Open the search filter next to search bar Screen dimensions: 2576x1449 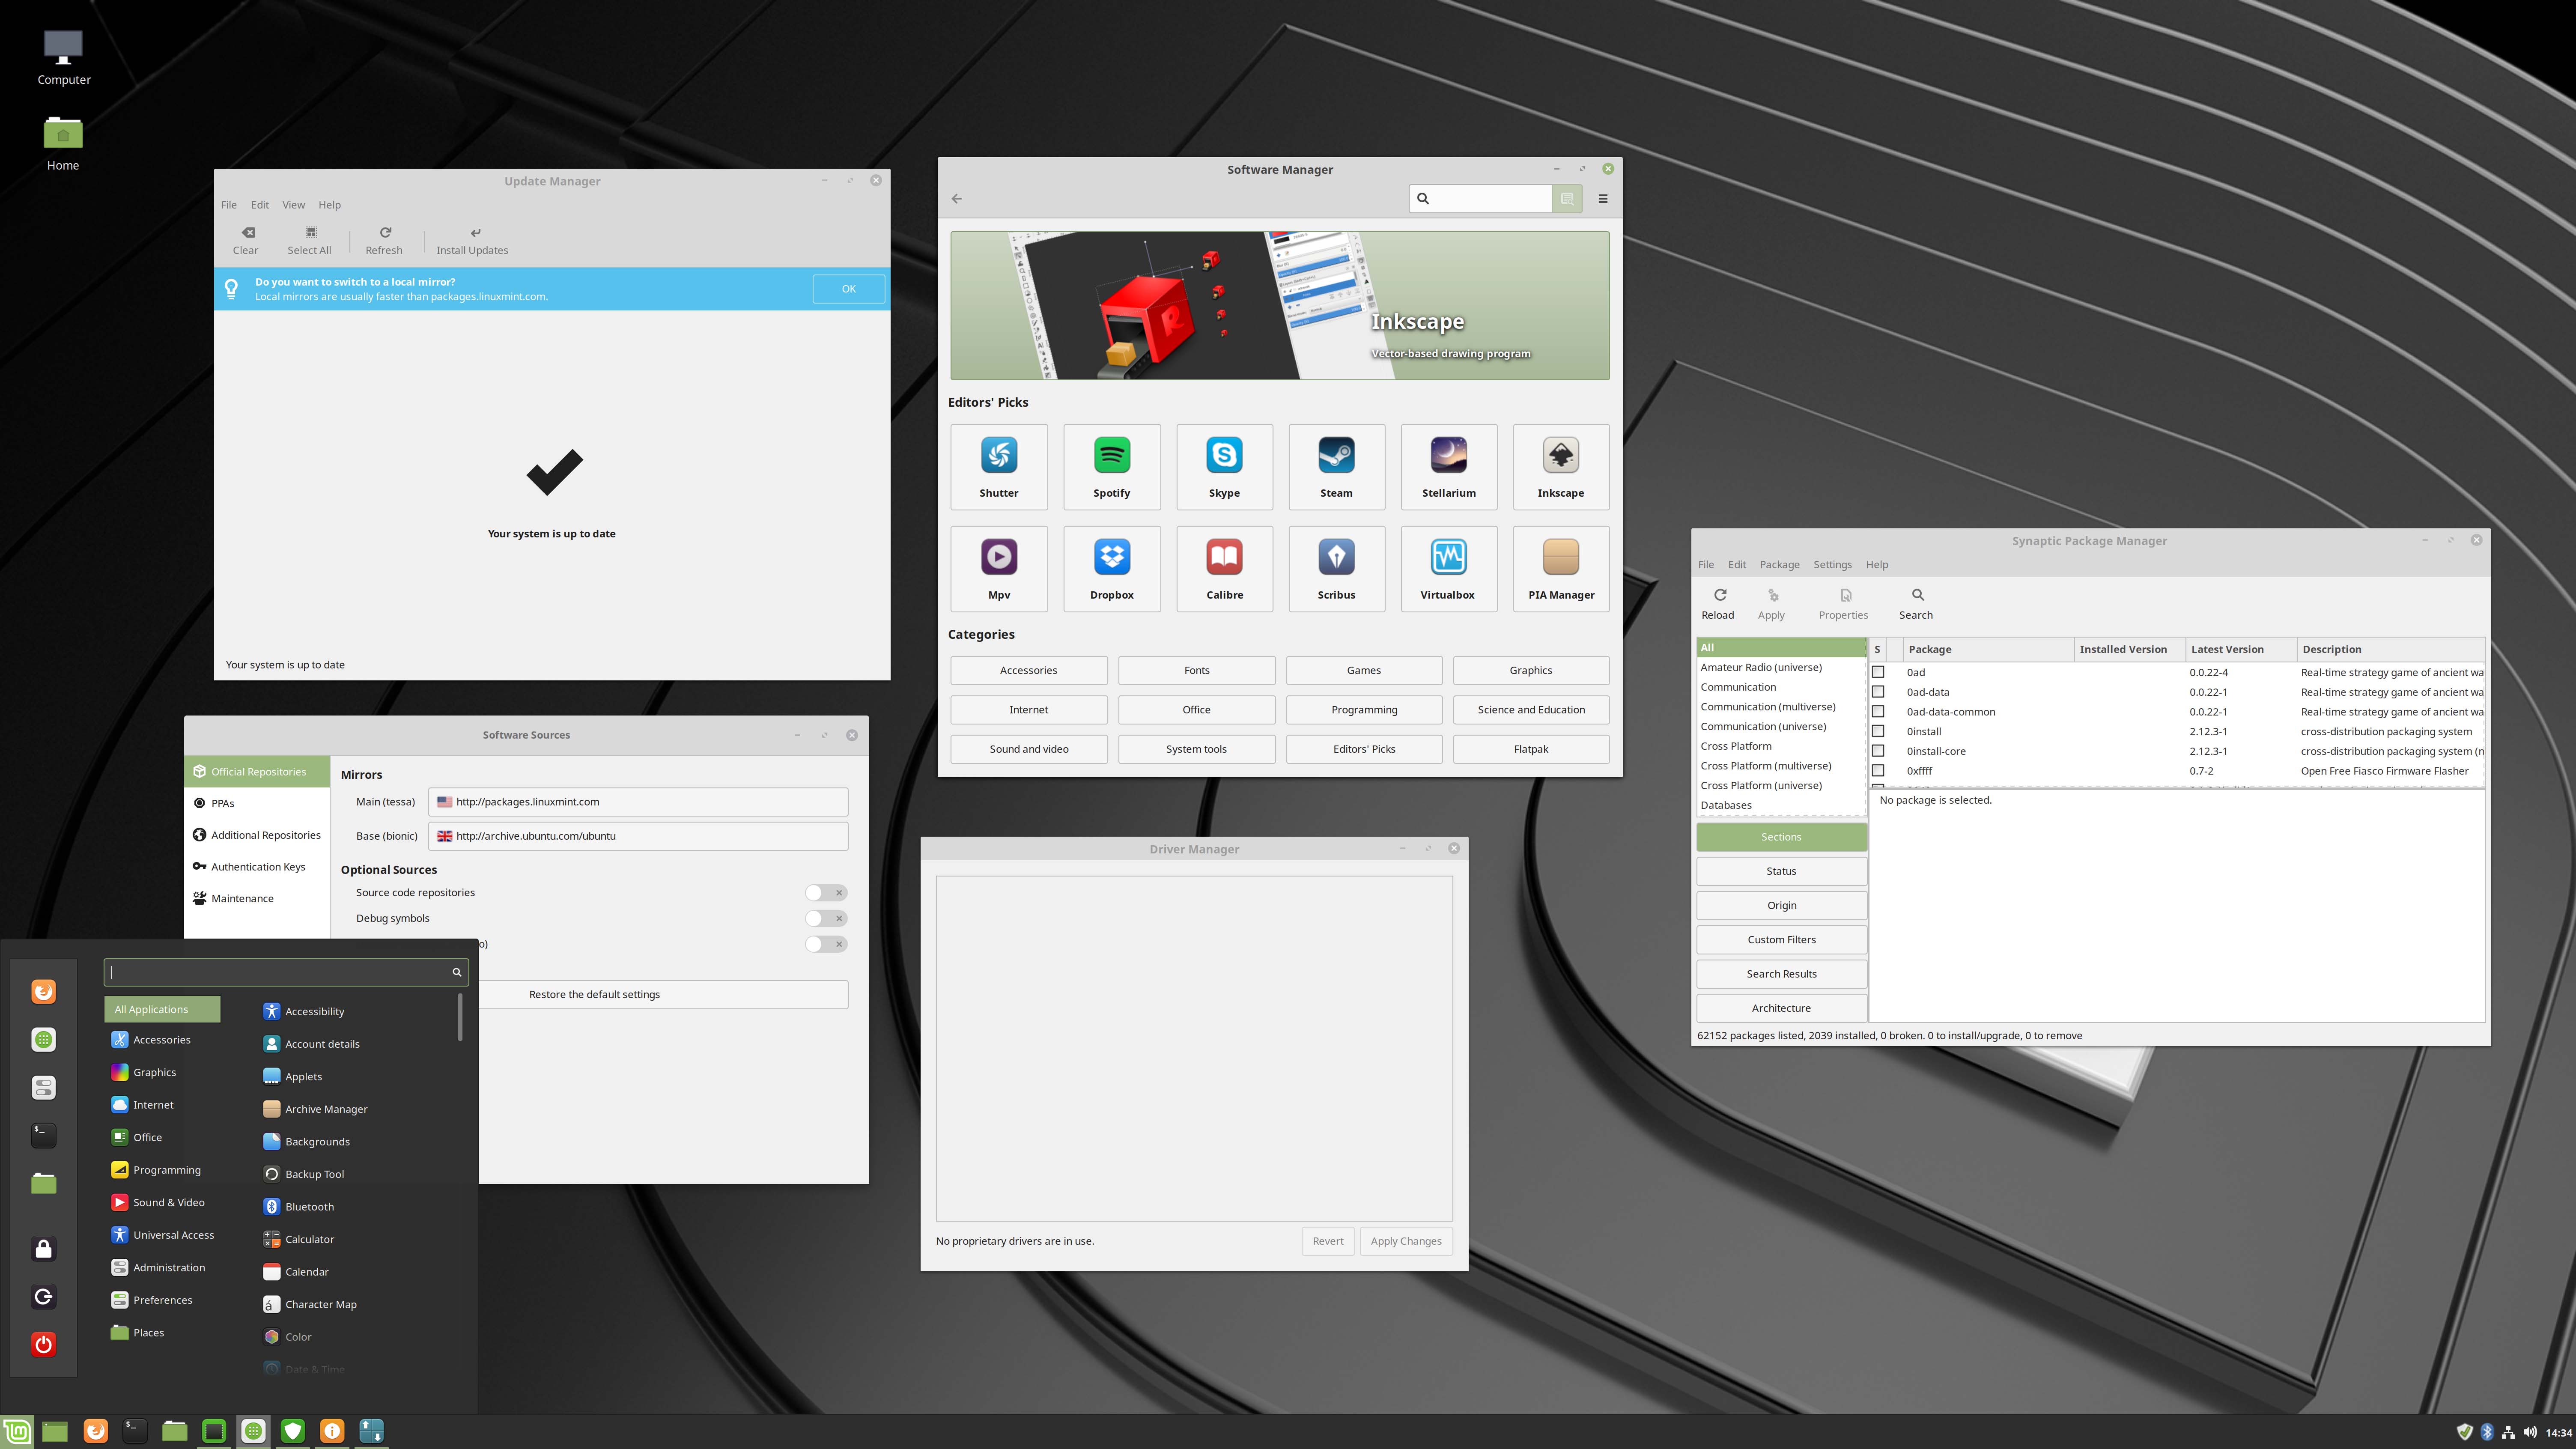click(x=1567, y=198)
